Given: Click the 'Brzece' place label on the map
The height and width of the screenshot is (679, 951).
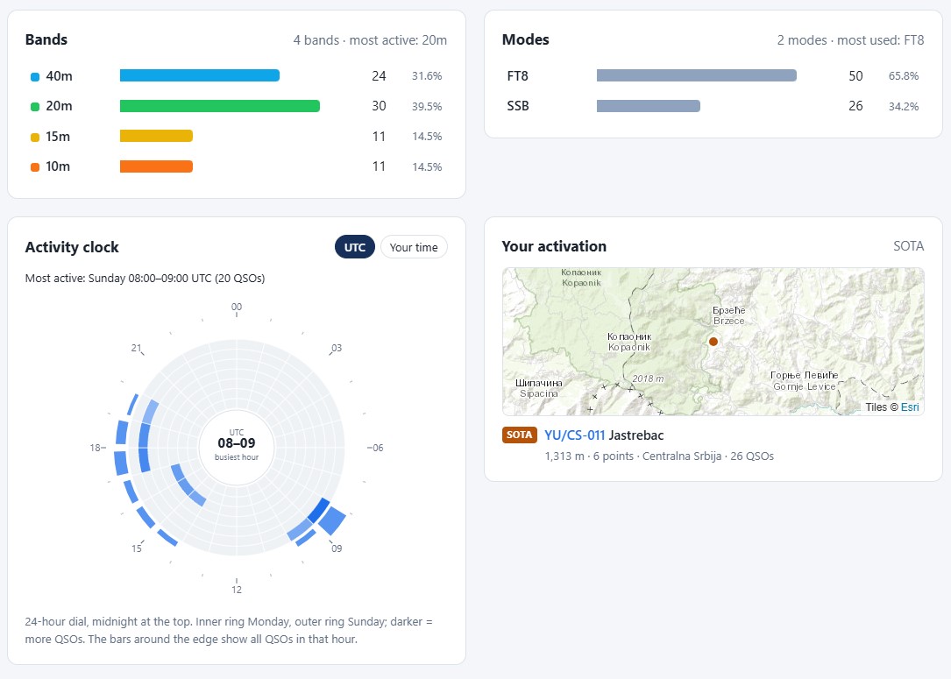Looking at the screenshot, I should pos(729,322).
